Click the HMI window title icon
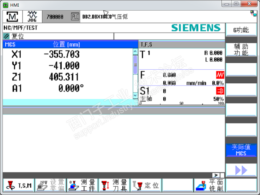260x195 pixels. [x=6, y=5]
